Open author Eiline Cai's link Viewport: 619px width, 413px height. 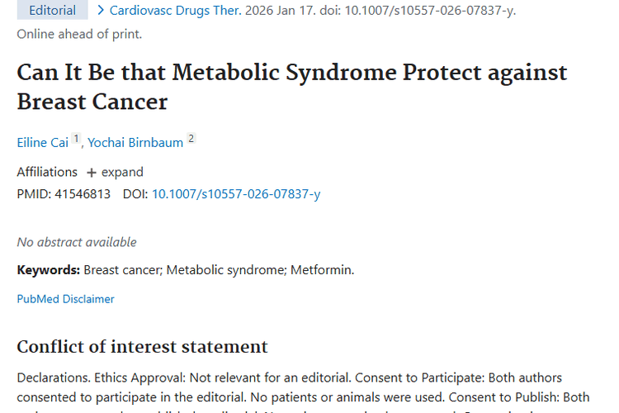click(43, 142)
